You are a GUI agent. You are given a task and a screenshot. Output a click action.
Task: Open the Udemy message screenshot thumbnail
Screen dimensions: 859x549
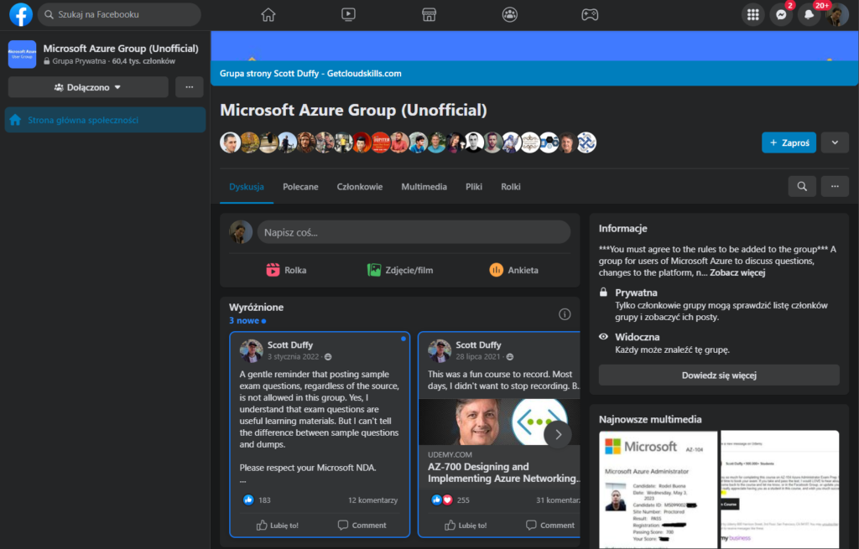[x=779, y=489]
